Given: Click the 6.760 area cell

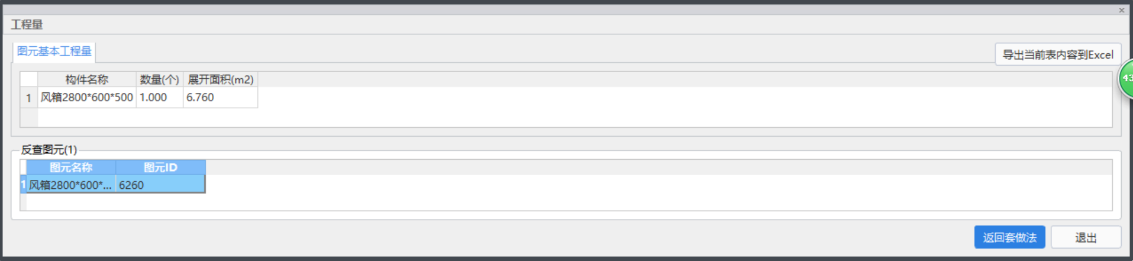Looking at the screenshot, I should point(221,98).
